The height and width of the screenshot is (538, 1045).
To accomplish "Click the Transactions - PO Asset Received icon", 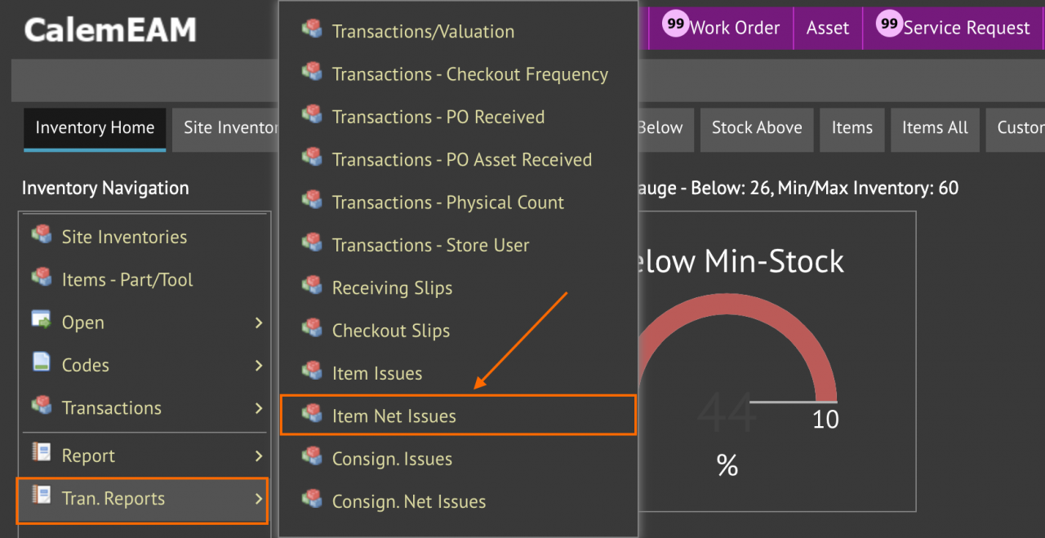I will [311, 158].
